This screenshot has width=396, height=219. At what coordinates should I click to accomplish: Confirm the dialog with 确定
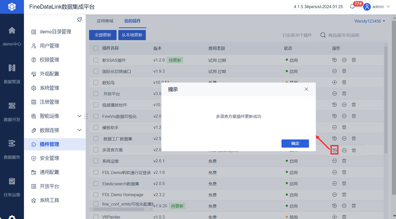(x=295, y=144)
